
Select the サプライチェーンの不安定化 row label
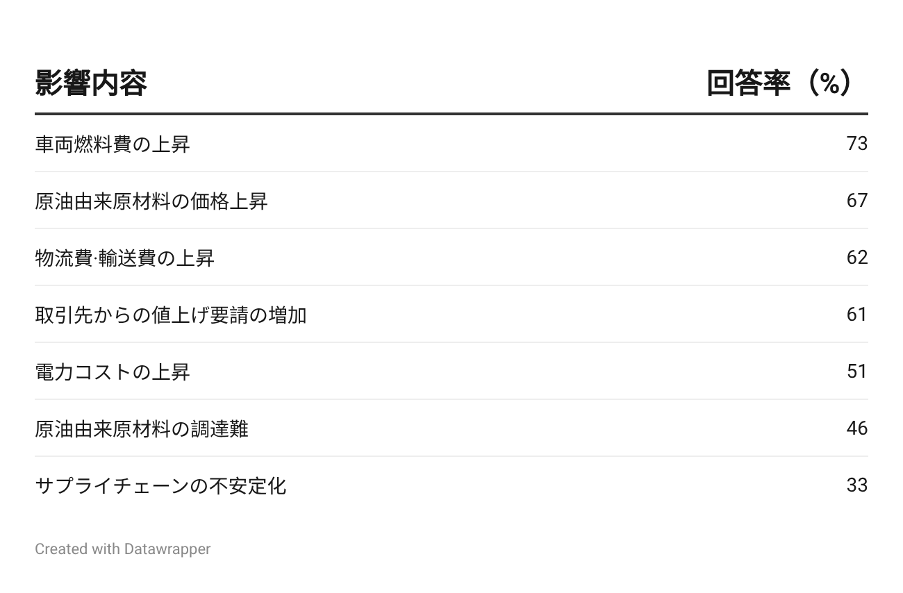click(160, 486)
